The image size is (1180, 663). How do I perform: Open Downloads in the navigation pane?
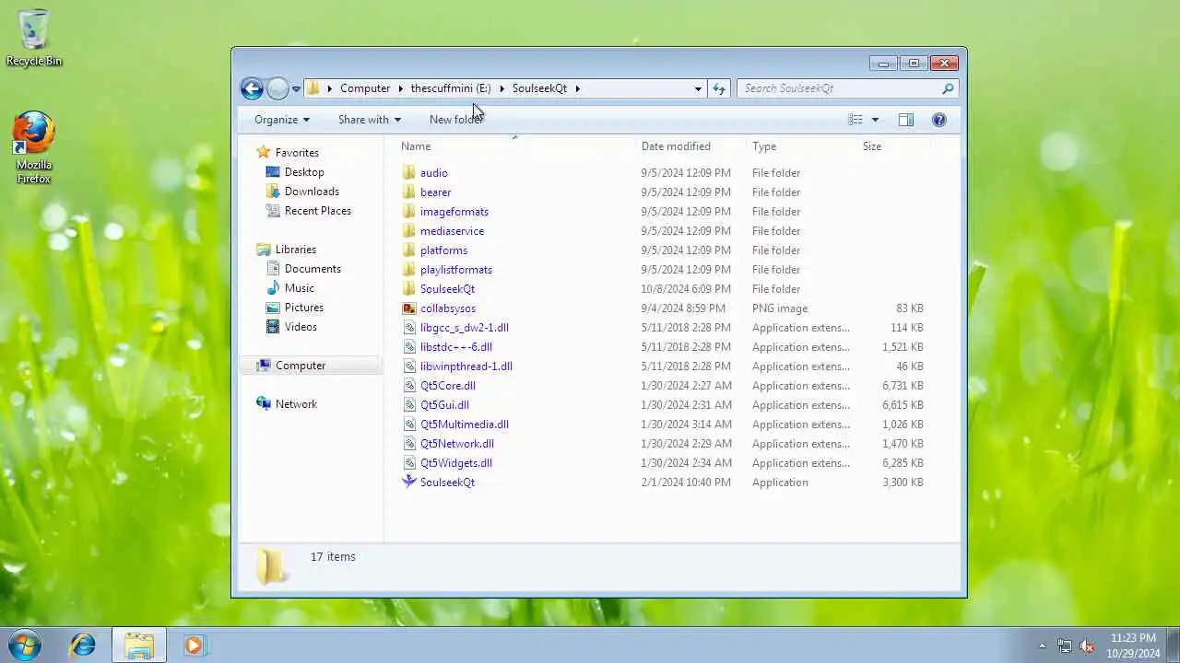pos(312,192)
